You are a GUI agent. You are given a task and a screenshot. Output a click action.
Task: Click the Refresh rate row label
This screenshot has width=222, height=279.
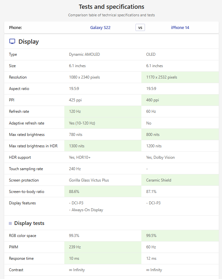19,111
